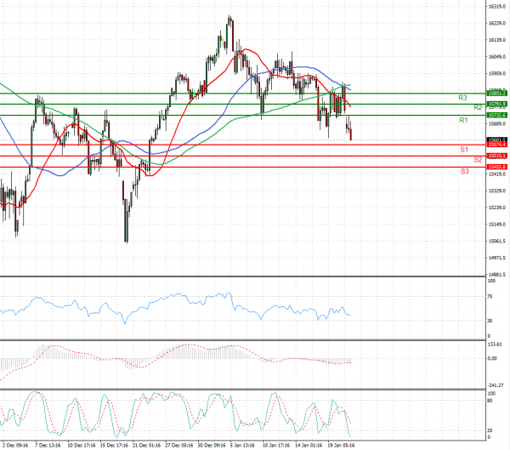
Task: Click the 14 Jan 01:16 time label
Action: pos(309,445)
